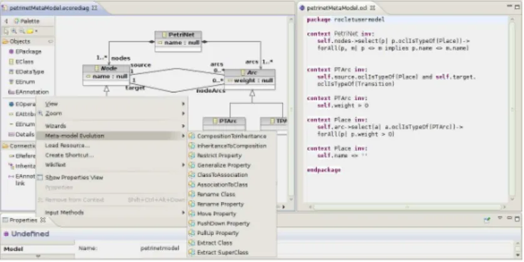Image resolution: width=524 pixels, height=262 pixels.
Task: Choose AssociationToClass refactoring
Action: coord(232,184)
